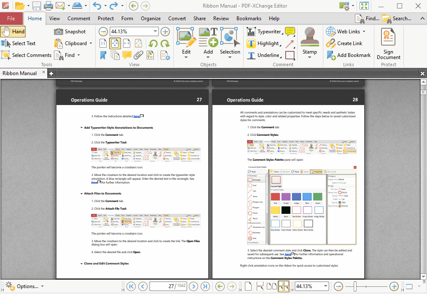The width and height of the screenshot is (427, 294).
Task: Open the Attachments paperclip pane
Action: pyautogui.click(x=138, y=55)
